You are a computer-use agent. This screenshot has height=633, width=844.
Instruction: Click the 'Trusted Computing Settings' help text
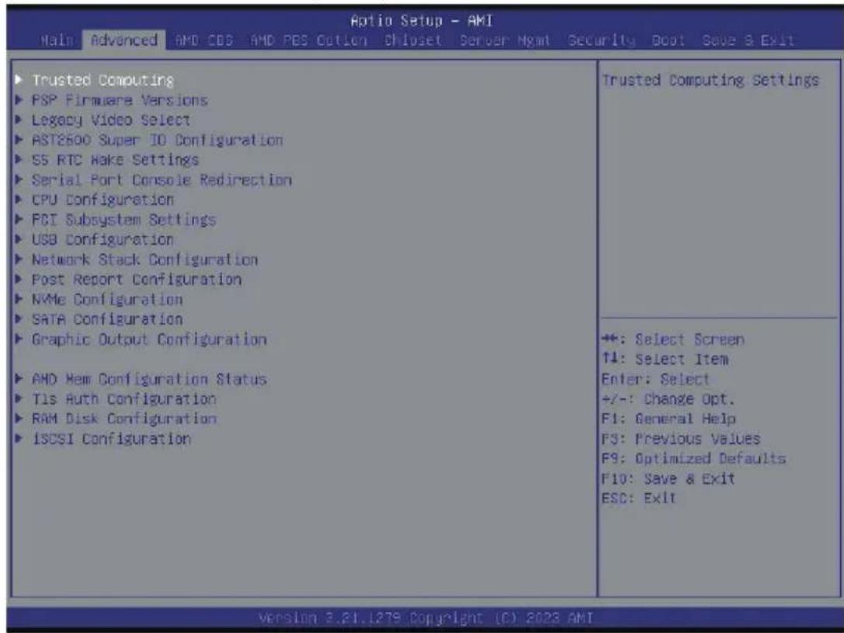click(x=710, y=81)
